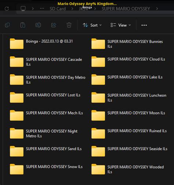Click name "SUPER MARIO ODYSSEY Night Metro ILs"

(52, 133)
